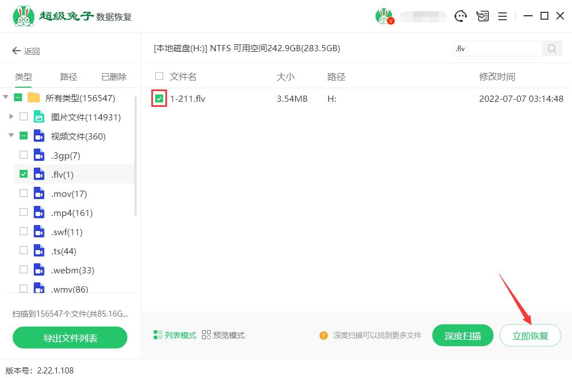This screenshot has width=572, height=378.
Task: Click the 立即恢复 recover button
Action: (530, 335)
